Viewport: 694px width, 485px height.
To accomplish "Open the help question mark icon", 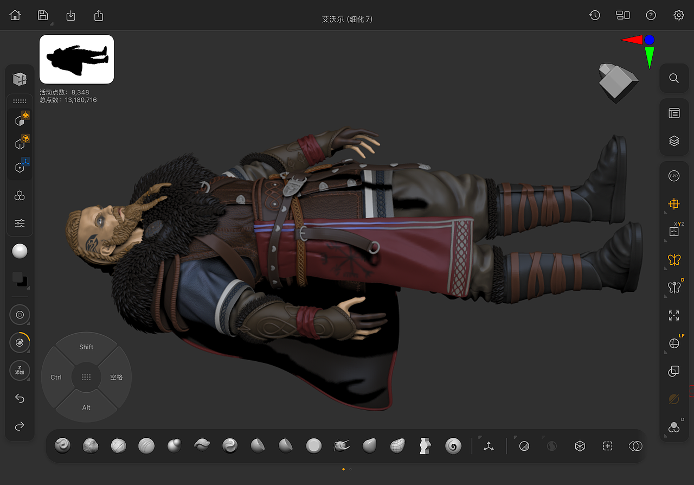I will (651, 15).
